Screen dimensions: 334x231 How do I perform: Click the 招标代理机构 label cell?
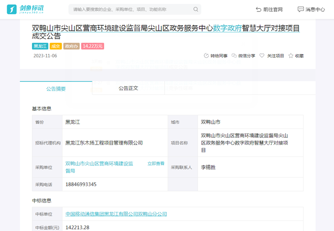pos(47,143)
